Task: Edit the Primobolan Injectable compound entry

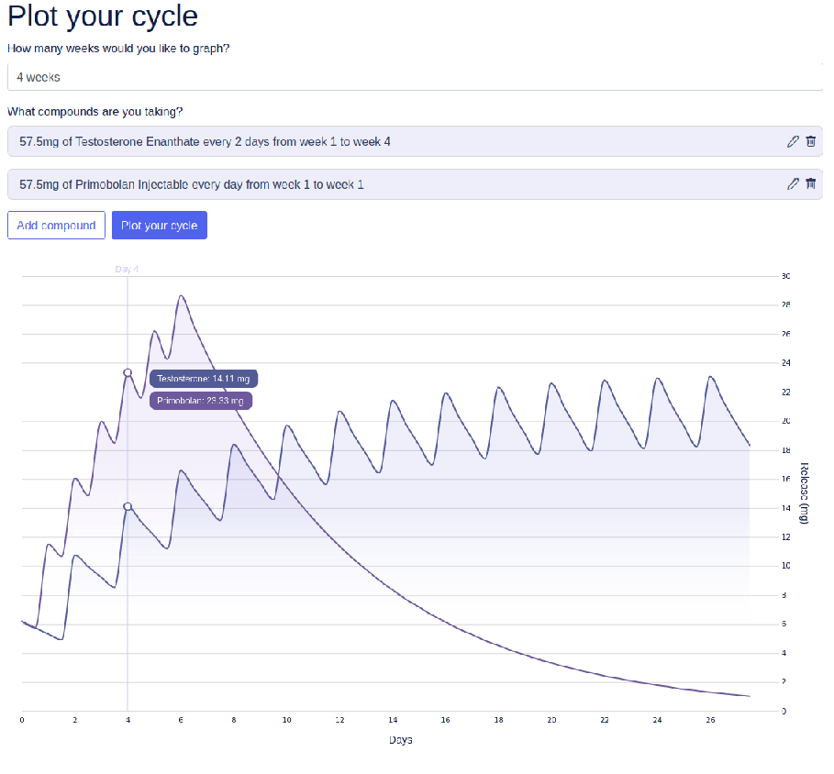Action: [x=793, y=183]
